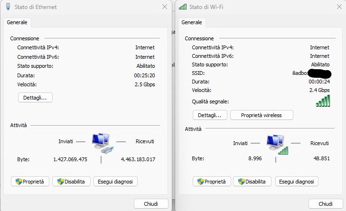Open Ethernet Dettagli details button
The image size is (346, 211).
35,98
